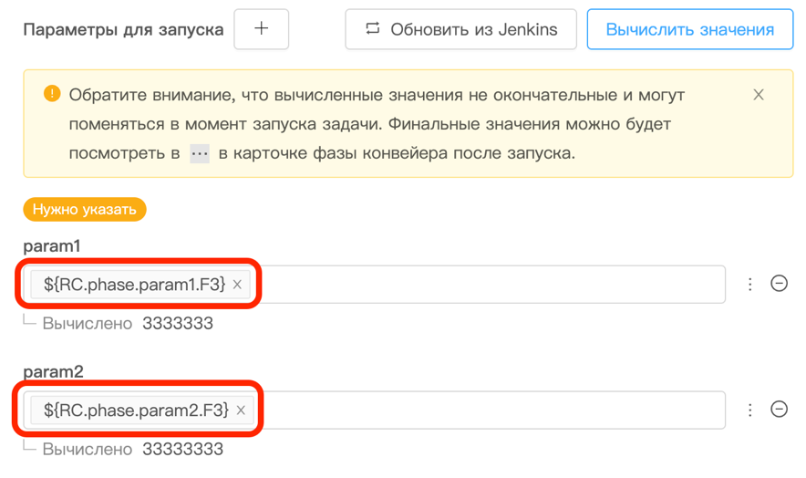This screenshot has width=806, height=478.
Task: Click the orange warning icon in alert
Action: click(51, 95)
